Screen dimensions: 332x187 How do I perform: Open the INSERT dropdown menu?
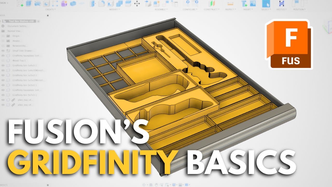tap(248, 9)
